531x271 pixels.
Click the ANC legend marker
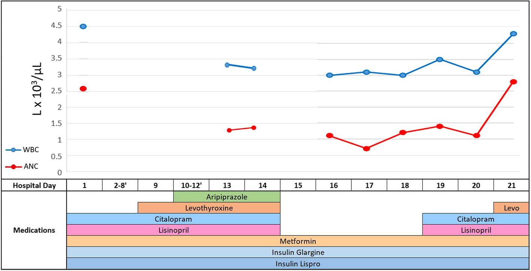click(x=13, y=167)
